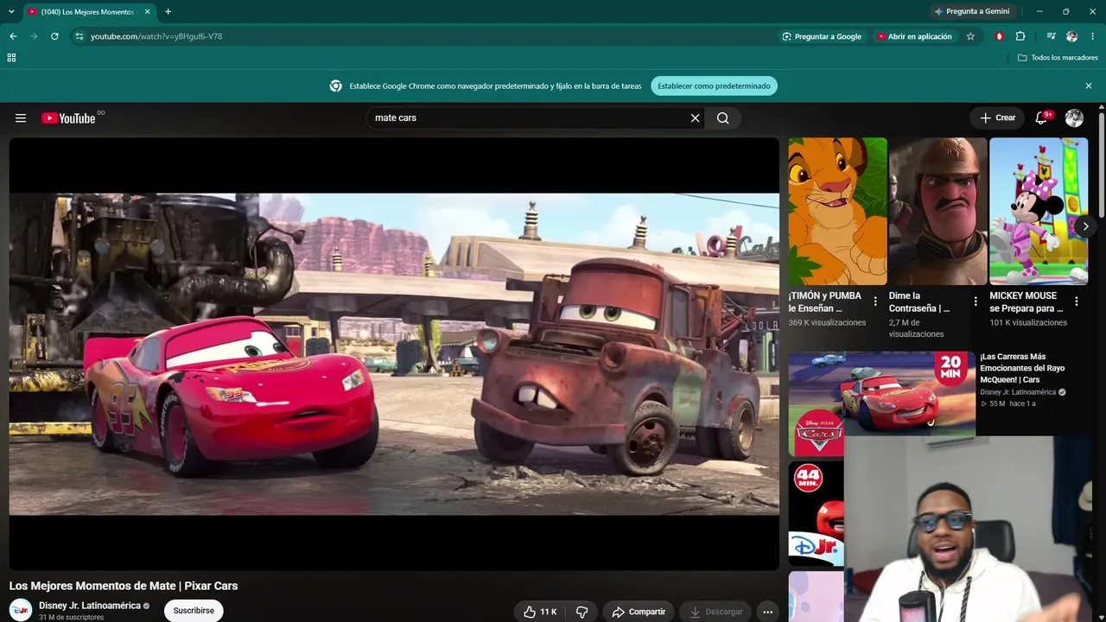Viewport: 1106px width, 622px height.
Task: Click the Descargar download button
Action: [x=715, y=612]
